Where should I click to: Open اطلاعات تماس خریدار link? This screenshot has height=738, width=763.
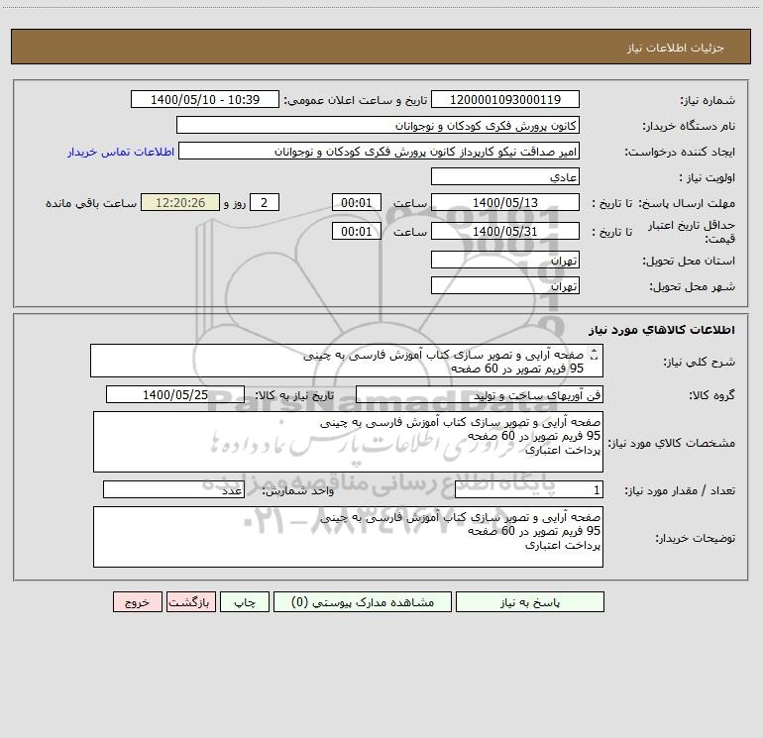(121, 152)
